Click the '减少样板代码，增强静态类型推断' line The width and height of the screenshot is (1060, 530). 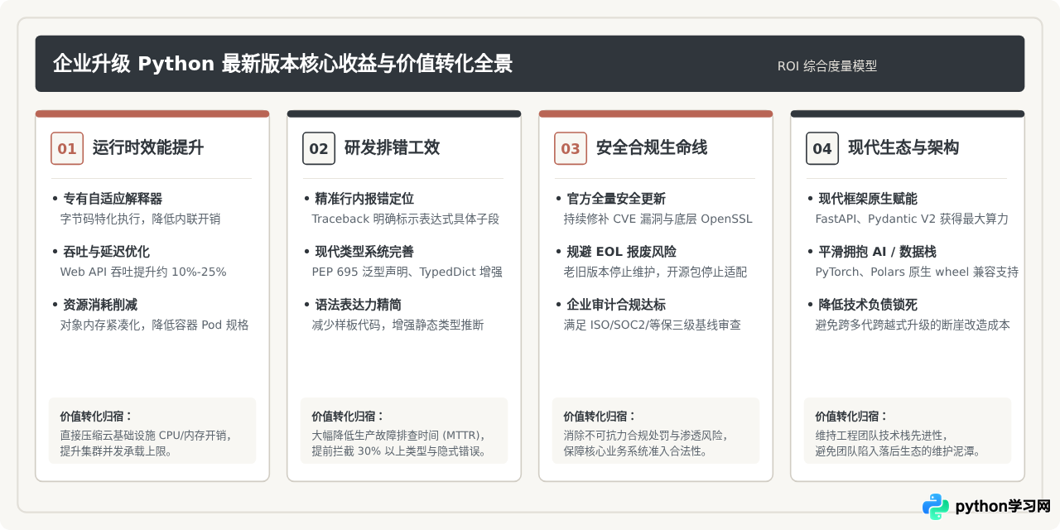tap(397, 325)
